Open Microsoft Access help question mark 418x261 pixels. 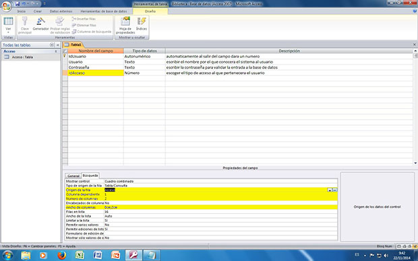coord(415,11)
